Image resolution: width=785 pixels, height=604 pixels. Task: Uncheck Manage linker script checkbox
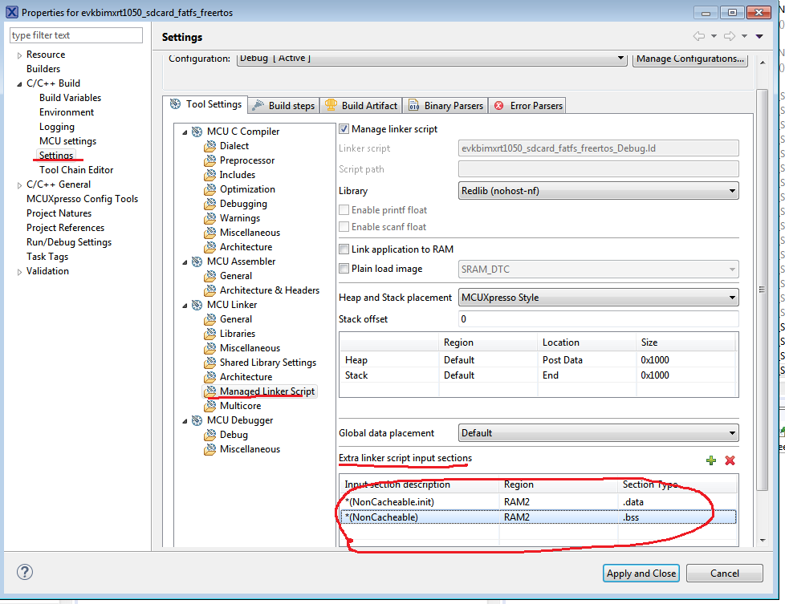coord(344,129)
